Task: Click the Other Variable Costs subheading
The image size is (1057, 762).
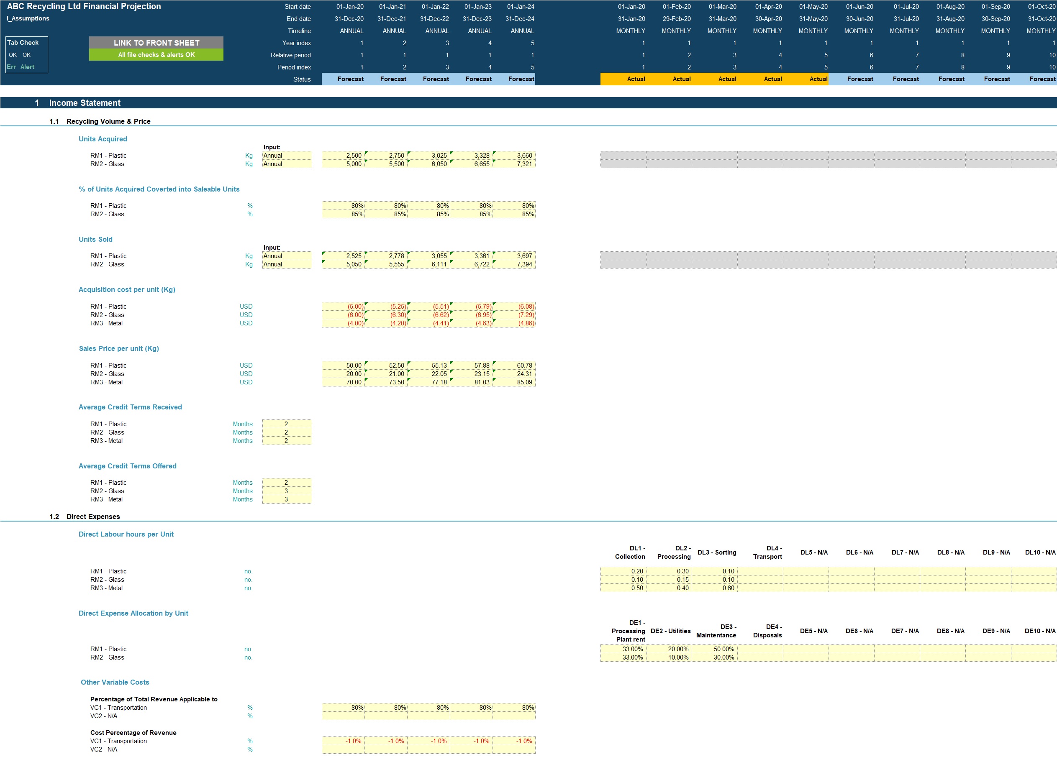Action: (x=115, y=682)
